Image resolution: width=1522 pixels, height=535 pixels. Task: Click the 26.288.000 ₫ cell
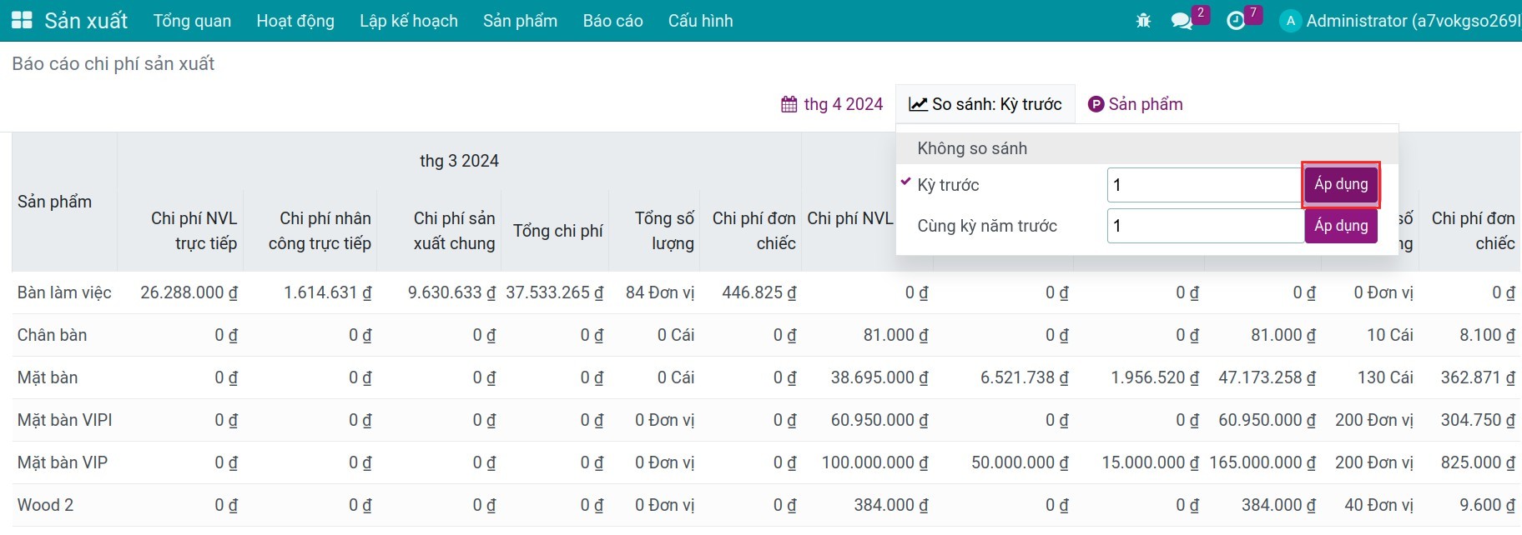pos(189,292)
